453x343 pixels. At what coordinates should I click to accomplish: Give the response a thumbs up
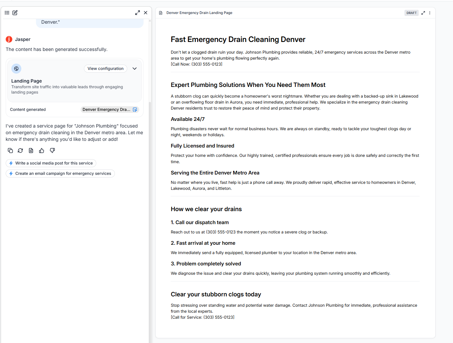pos(42,151)
